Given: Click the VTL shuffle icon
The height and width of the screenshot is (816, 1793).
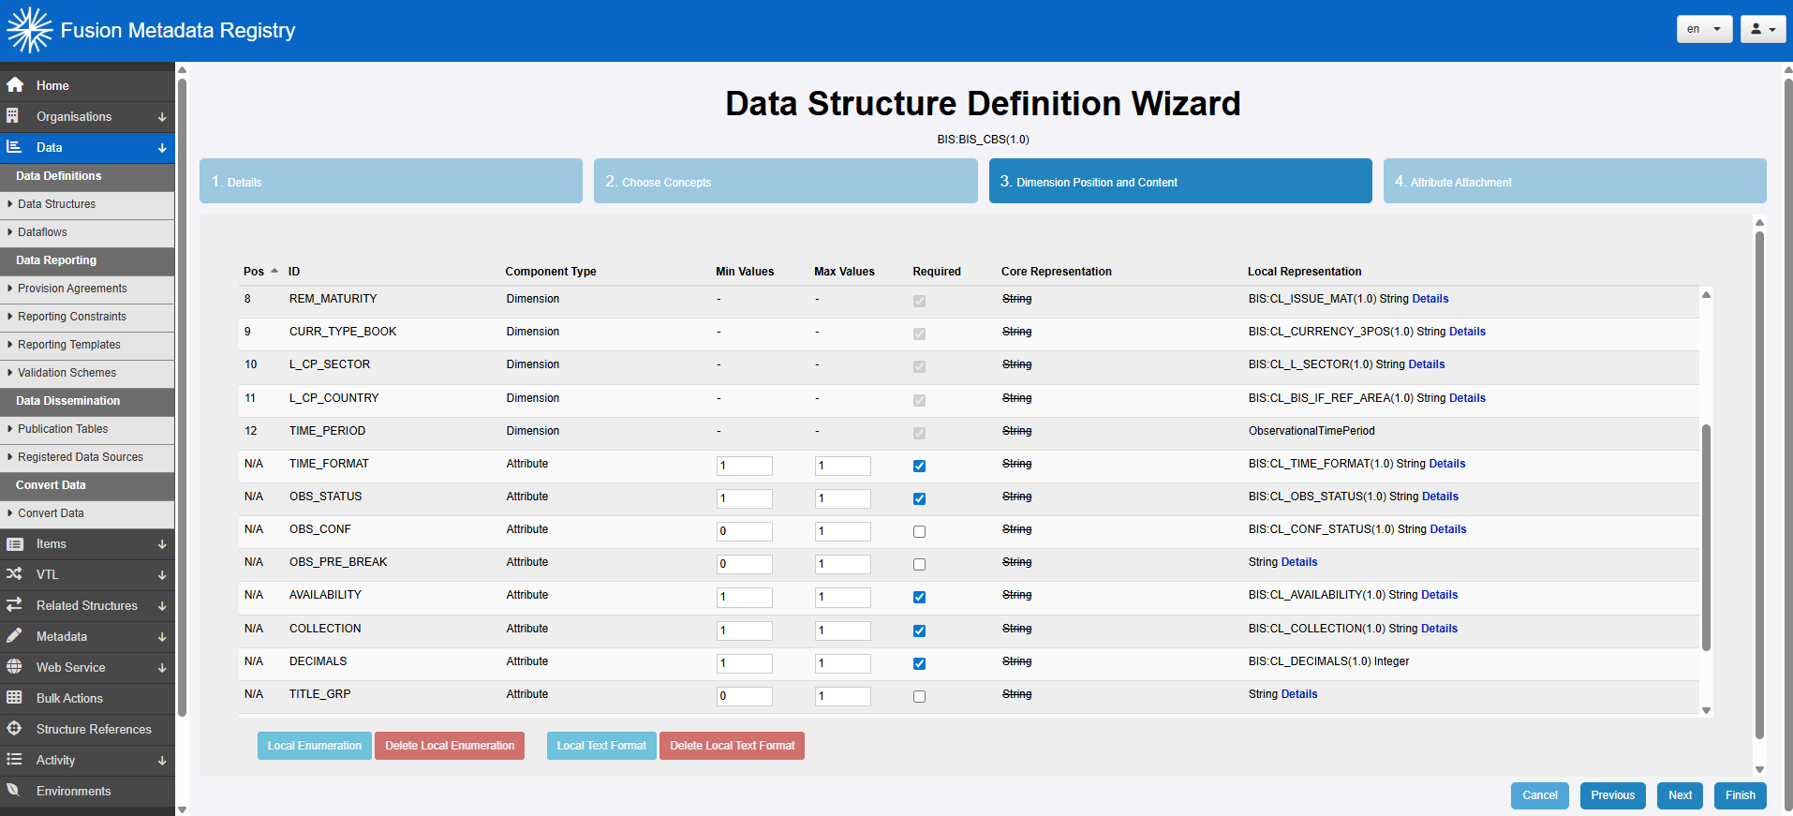Looking at the screenshot, I should pyautogui.click(x=14, y=574).
